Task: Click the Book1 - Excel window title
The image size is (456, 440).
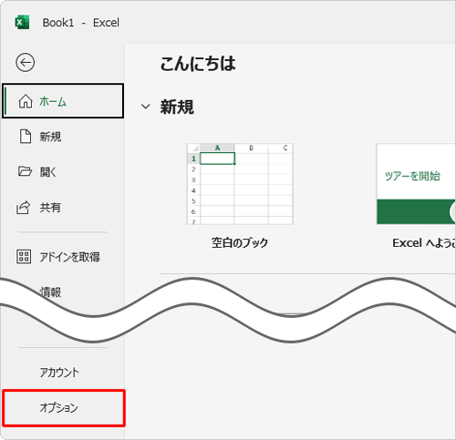Action: (81, 23)
